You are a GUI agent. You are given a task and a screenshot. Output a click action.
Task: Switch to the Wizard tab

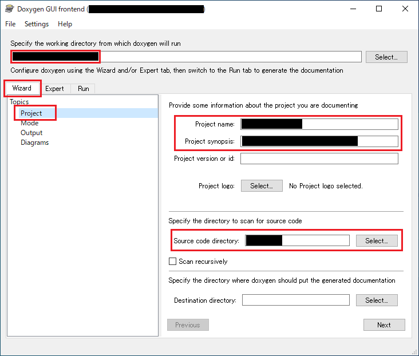tap(22, 88)
